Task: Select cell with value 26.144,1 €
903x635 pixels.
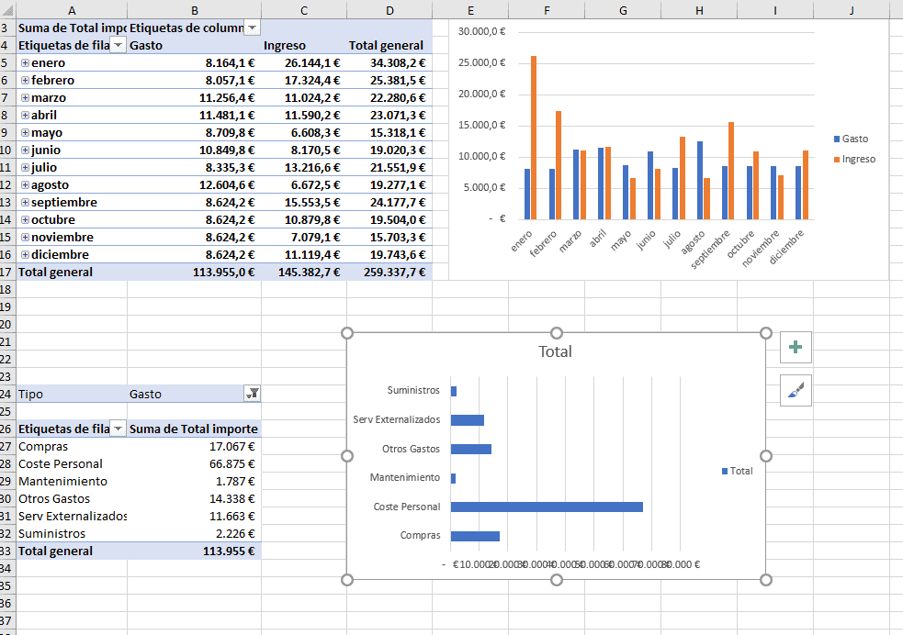Action: (x=304, y=62)
